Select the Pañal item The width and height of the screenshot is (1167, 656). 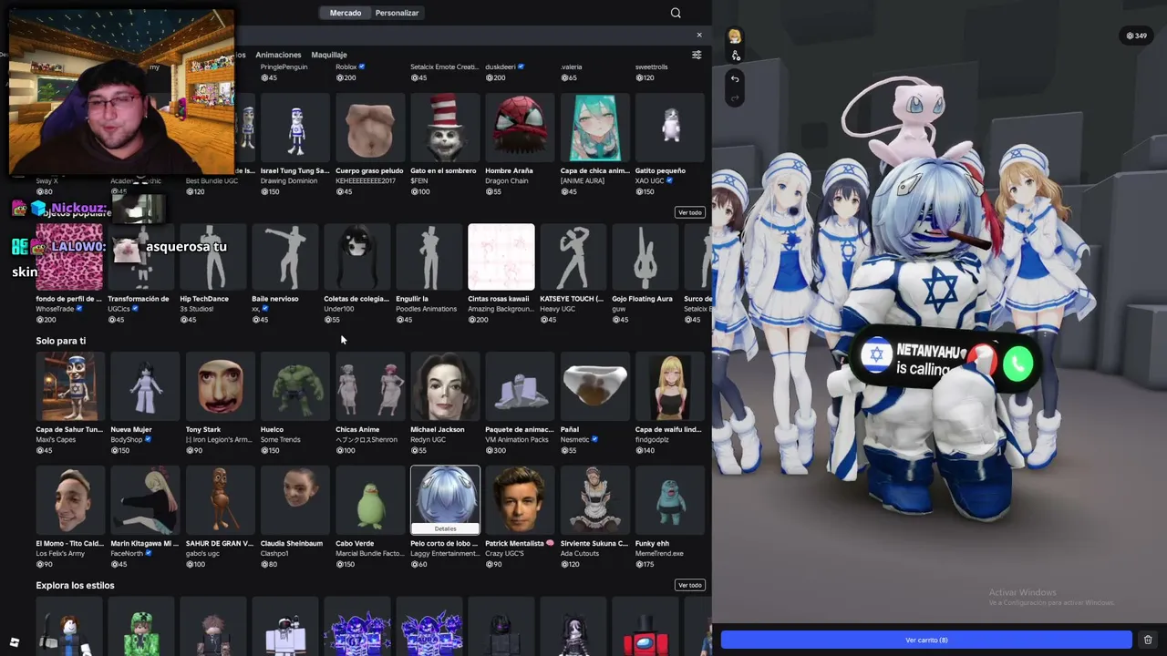coord(594,386)
